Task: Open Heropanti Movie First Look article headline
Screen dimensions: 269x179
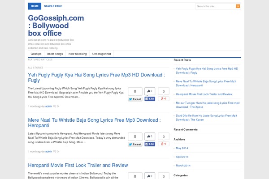Action: [x=78, y=165]
